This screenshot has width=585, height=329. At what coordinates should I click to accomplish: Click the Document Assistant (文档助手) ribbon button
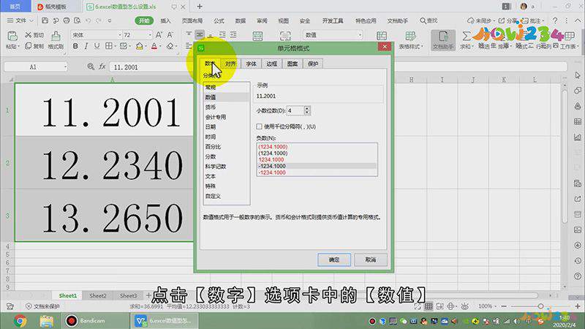coord(443,40)
